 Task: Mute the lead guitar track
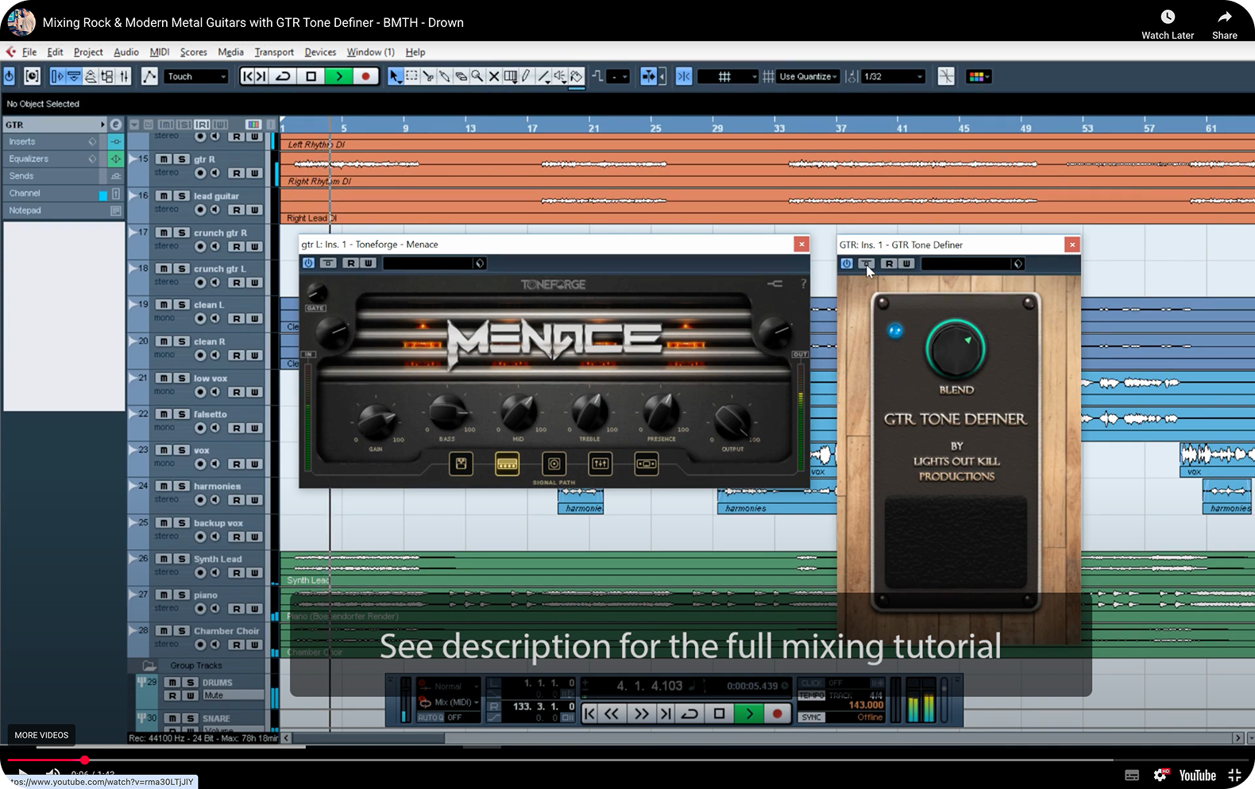click(x=164, y=196)
